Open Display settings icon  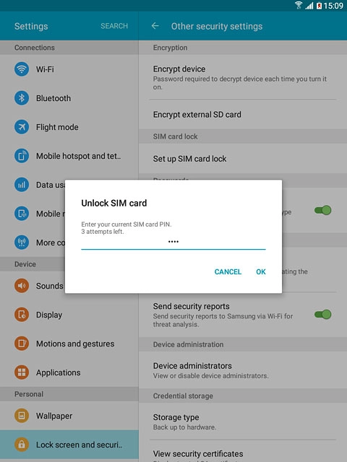pyautogui.click(x=22, y=315)
